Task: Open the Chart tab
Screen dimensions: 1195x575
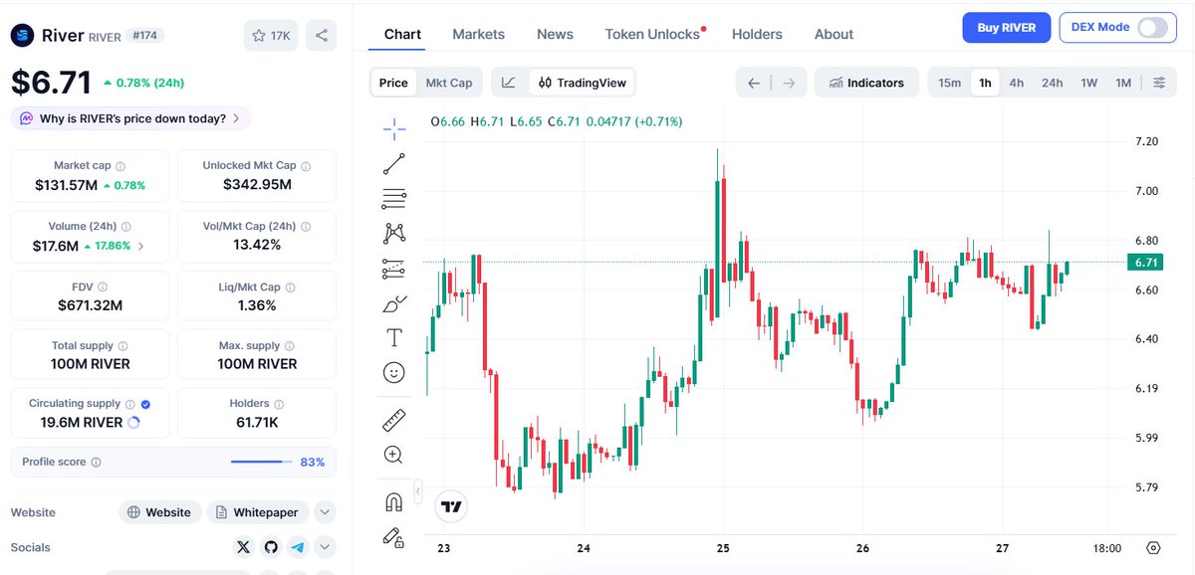Action: tap(402, 34)
